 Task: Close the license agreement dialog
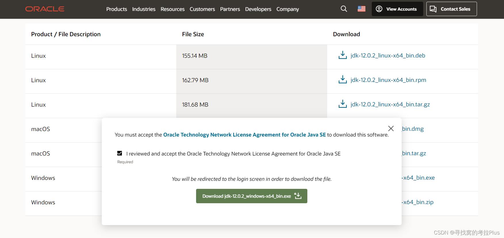[391, 128]
